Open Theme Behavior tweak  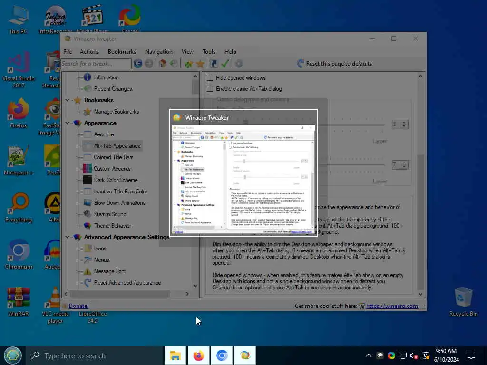pyautogui.click(x=112, y=226)
